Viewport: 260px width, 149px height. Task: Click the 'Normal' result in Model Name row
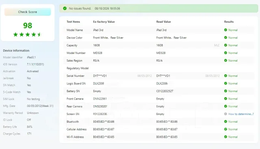(x=233, y=30)
